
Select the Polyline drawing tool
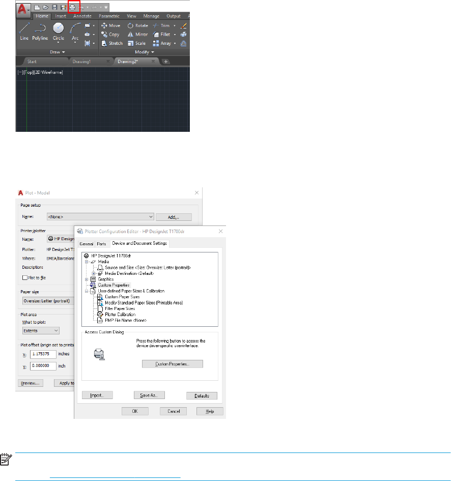40,32
